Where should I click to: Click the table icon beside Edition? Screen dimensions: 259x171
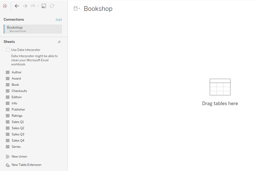[8, 97]
